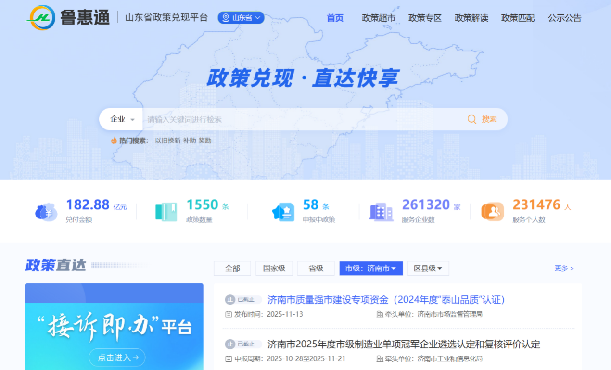The image size is (611, 370).
Task: Click the 鲁惠通 logo icon
Action: pyautogui.click(x=41, y=18)
